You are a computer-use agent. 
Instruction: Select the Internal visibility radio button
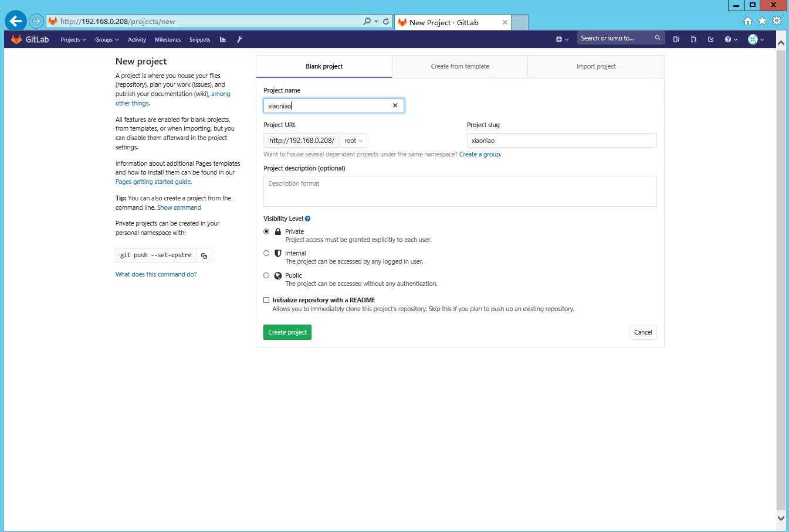click(x=266, y=253)
